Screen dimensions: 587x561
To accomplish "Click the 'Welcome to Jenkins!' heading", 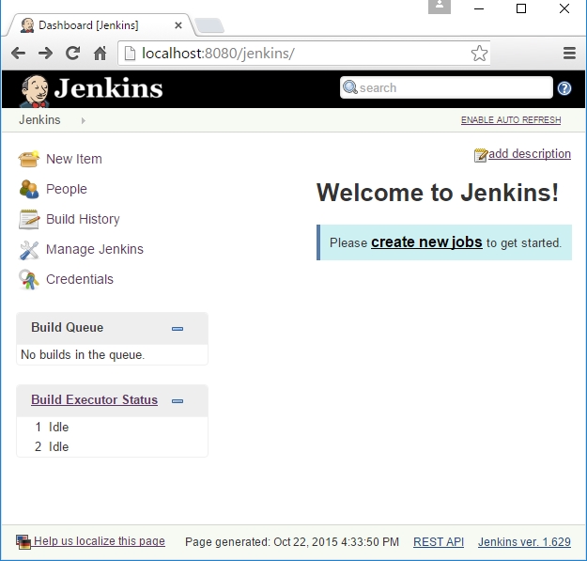I will coord(438,193).
